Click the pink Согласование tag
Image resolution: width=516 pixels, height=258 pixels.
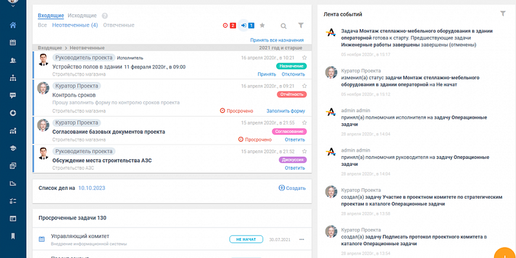pyautogui.click(x=289, y=132)
